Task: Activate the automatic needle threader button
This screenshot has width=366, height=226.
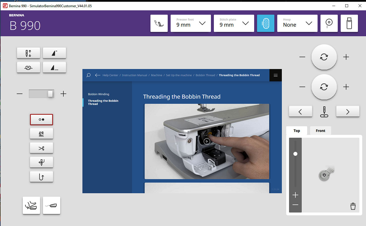Action: [x=41, y=162]
